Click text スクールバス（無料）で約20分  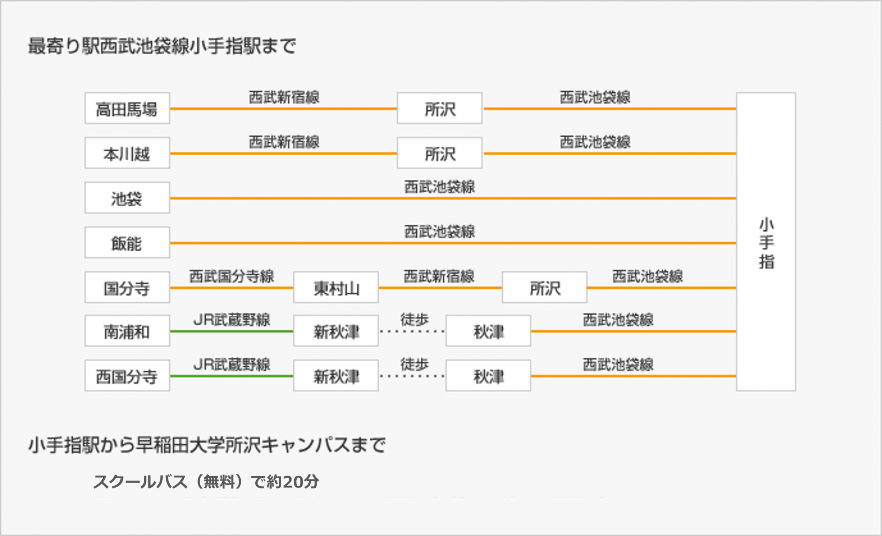pyautogui.click(x=206, y=481)
